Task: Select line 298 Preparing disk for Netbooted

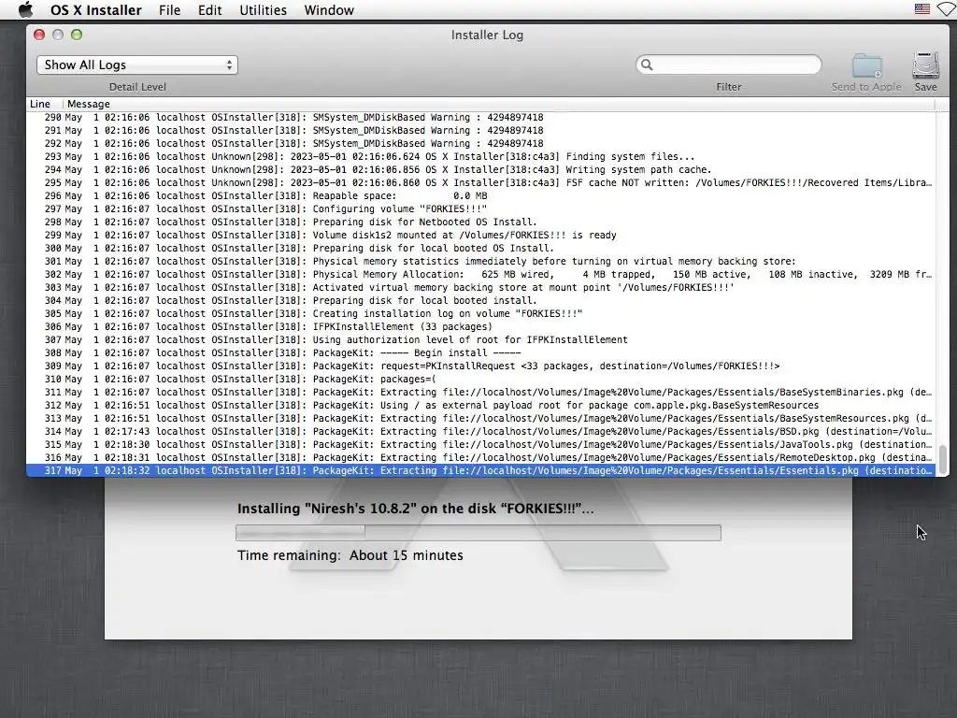Action: (x=480, y=223)
